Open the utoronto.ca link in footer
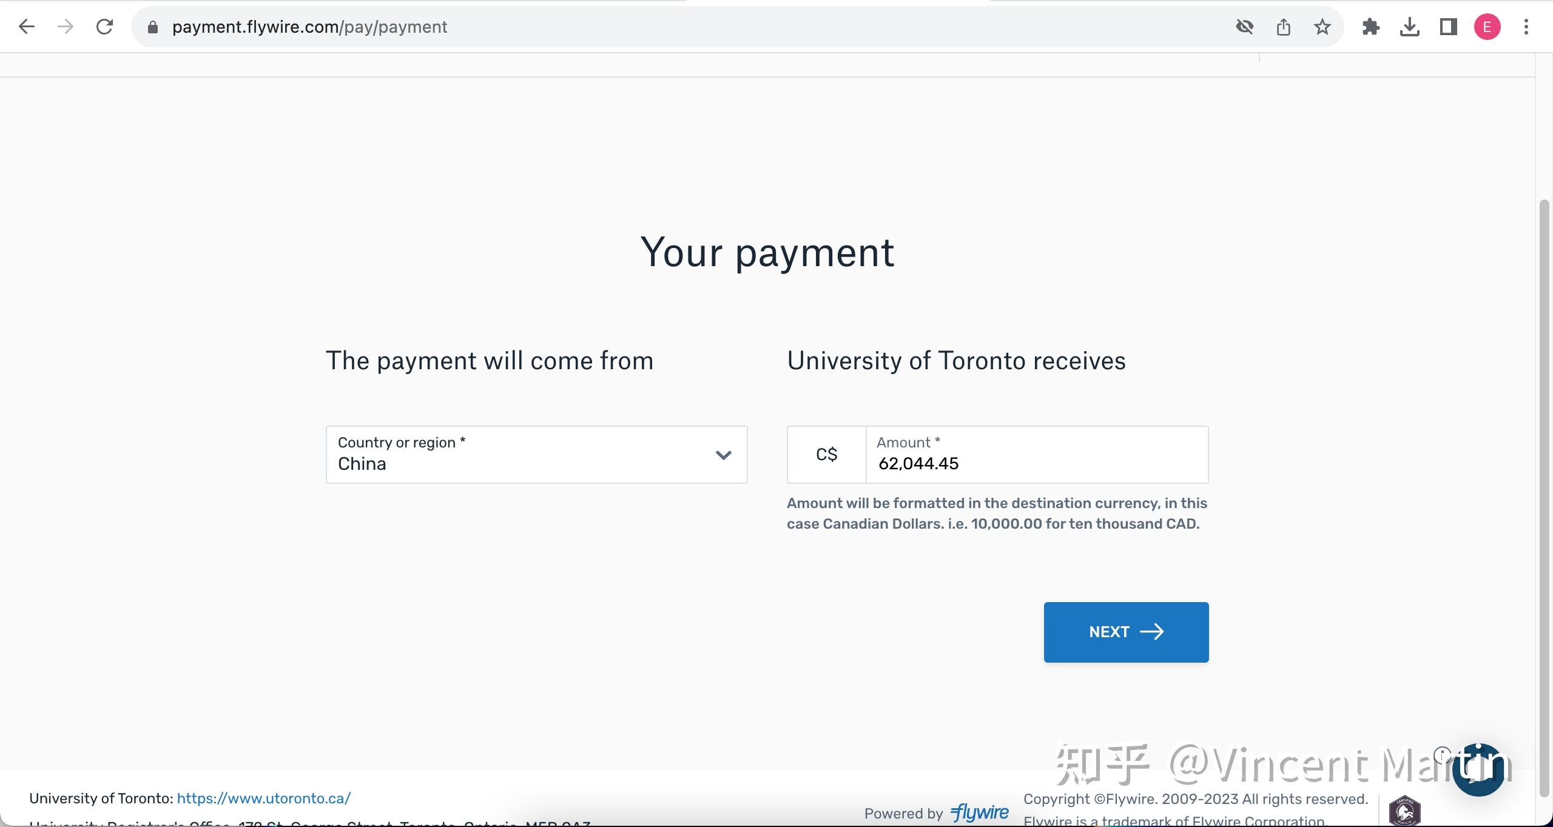Screen dimensions: 1553x827 (x=263, y=799)
